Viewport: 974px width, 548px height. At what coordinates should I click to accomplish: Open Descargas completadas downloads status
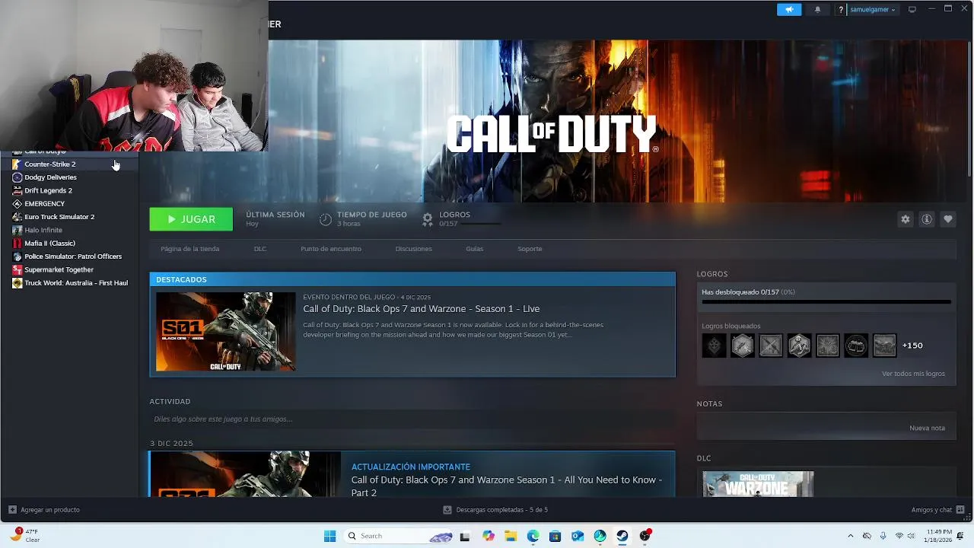click(x=495, y=510)
